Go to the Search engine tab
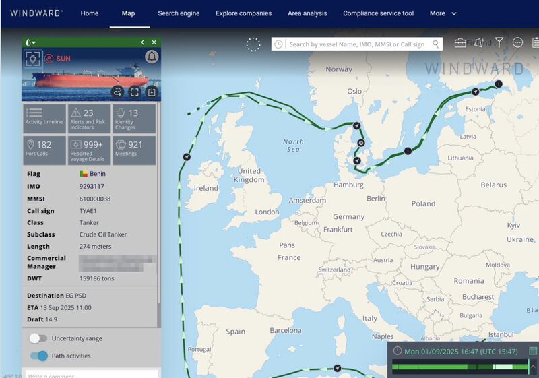 [x=179, y=13]
